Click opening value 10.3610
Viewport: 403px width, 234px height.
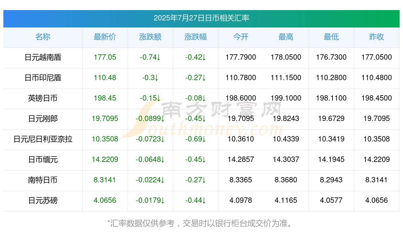click(241, 139)
